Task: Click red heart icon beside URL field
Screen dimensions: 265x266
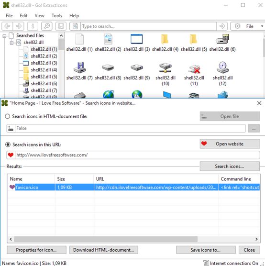Action: pyautogui.click(x=11, y=155)
